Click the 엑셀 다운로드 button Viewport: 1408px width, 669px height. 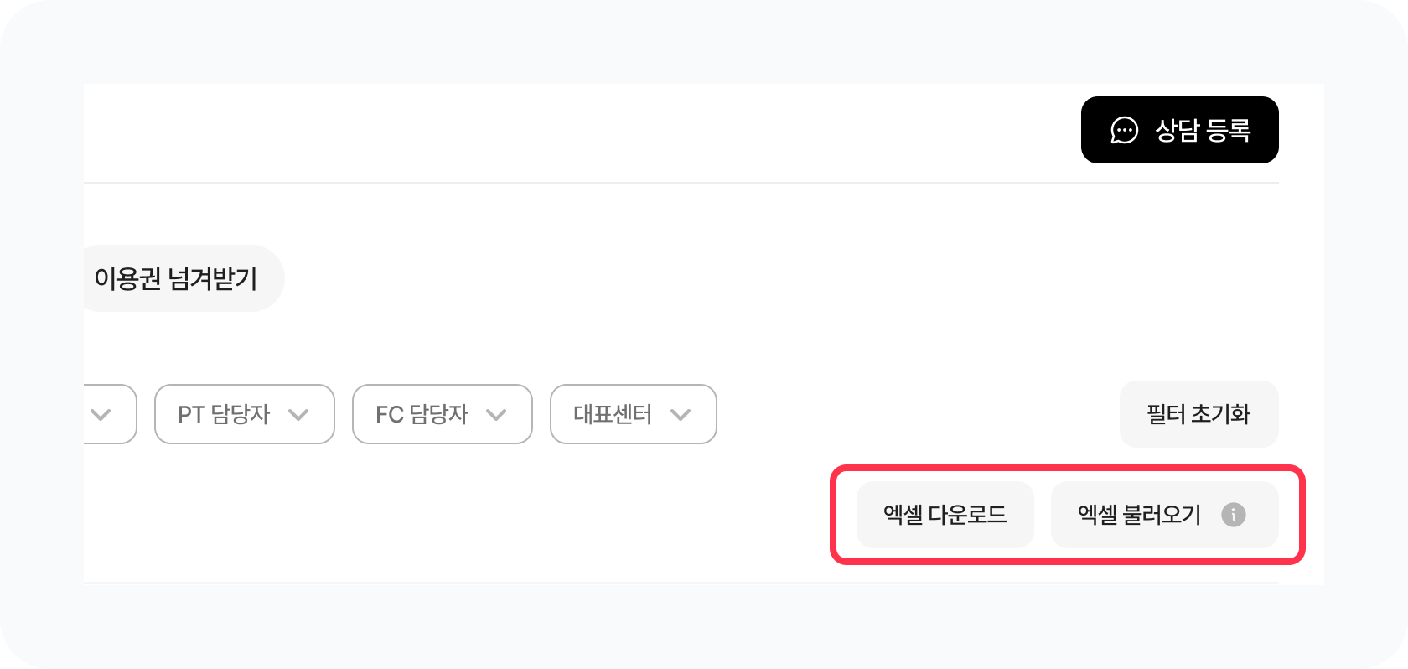click(x=945, y=515)
